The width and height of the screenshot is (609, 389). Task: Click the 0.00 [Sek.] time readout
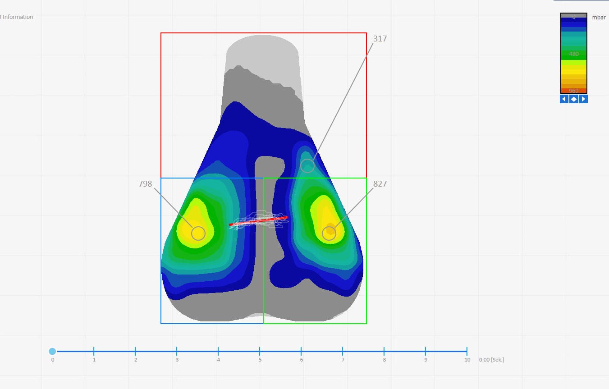pyautogui.click(x=491, y=360)
